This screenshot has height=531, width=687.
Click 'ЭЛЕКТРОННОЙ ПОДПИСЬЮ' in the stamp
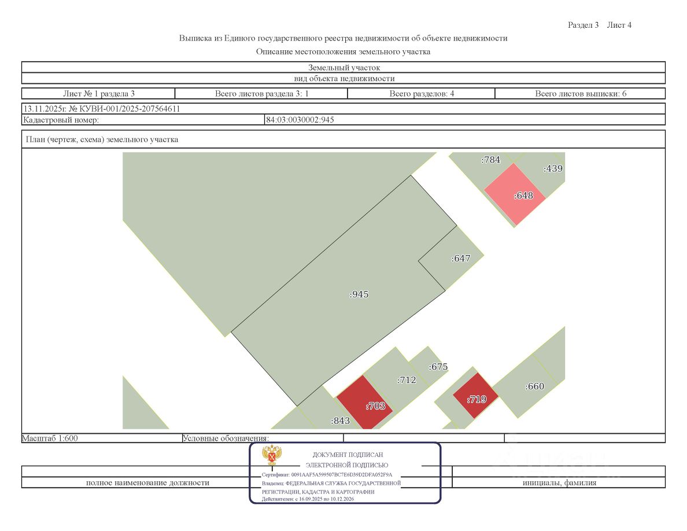click(346, 465)
